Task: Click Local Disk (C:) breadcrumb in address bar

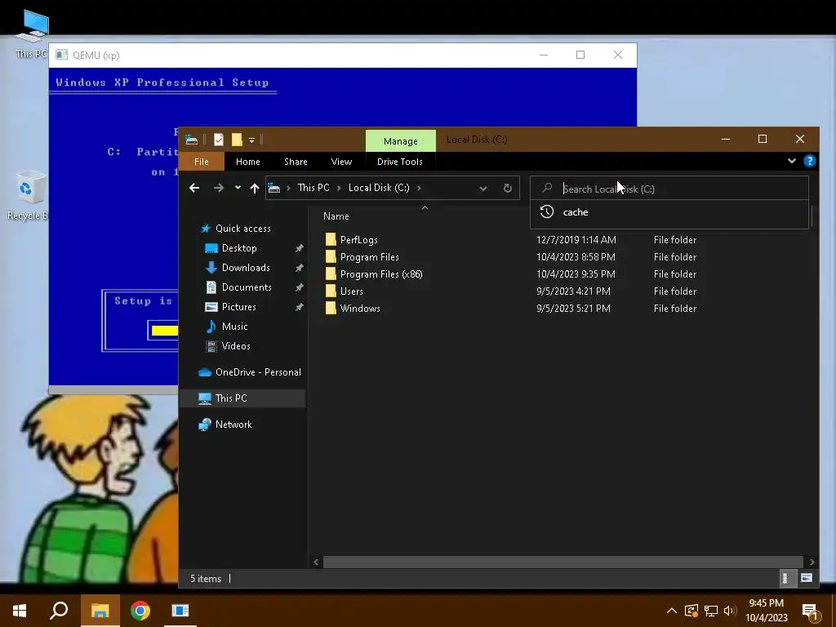Action: click(x=379, y=188)
